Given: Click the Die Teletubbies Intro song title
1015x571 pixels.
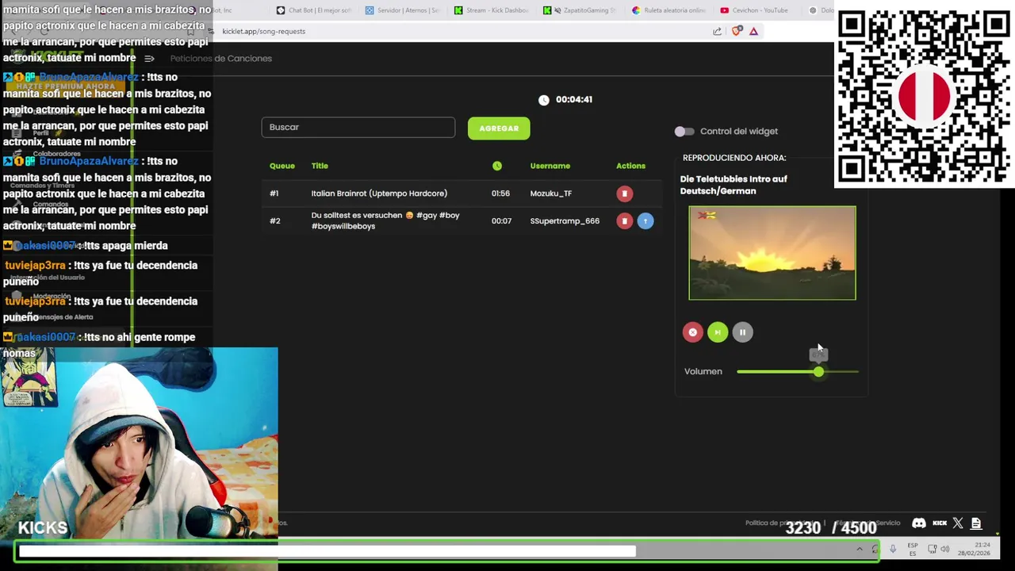Looking at the screenshot, I should pyautogui.click(x=733, y=185).
